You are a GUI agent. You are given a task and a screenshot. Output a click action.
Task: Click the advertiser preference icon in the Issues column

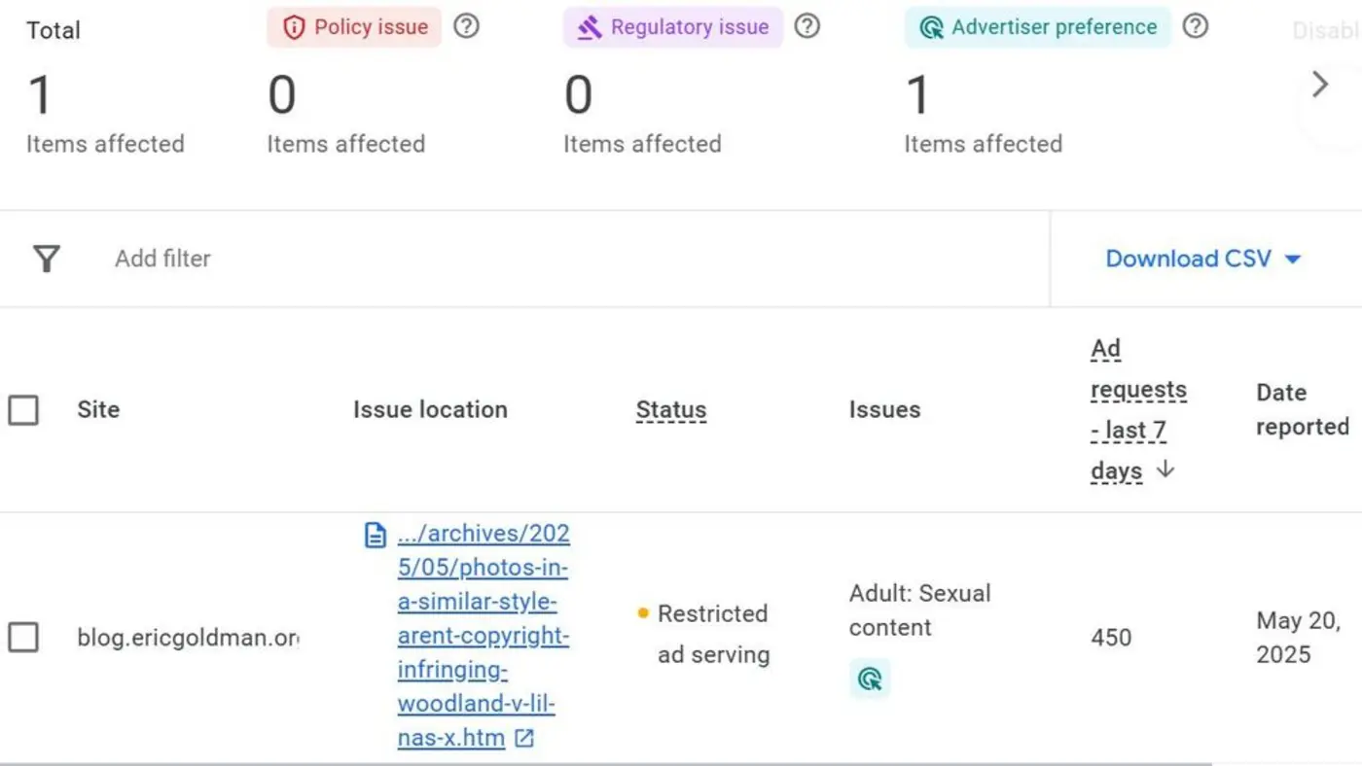(x=869, y=678)
